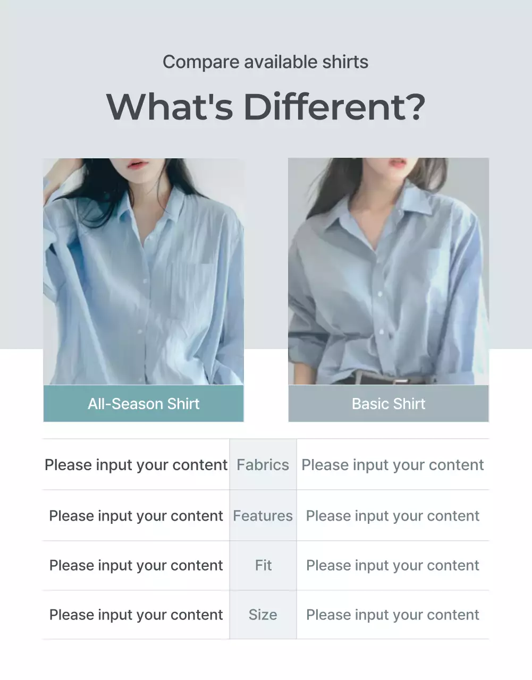The width and height of the screenshot is (532, 680).
Task: Click the All-Season Shirt photo
Action: 143,271
